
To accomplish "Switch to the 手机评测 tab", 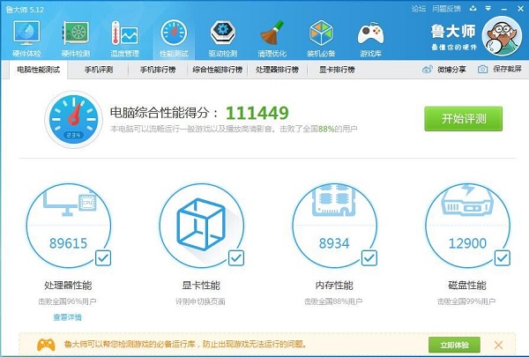I will point(99,70).
